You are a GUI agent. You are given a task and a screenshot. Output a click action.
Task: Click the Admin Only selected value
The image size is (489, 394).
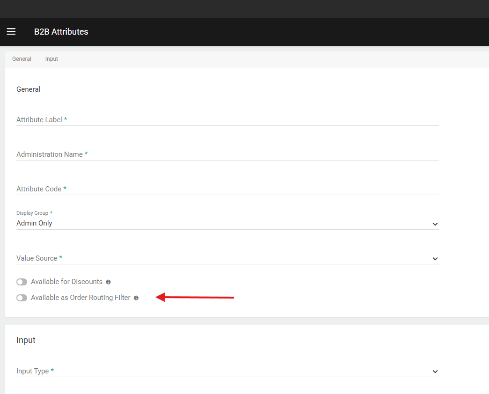point(34,223)
